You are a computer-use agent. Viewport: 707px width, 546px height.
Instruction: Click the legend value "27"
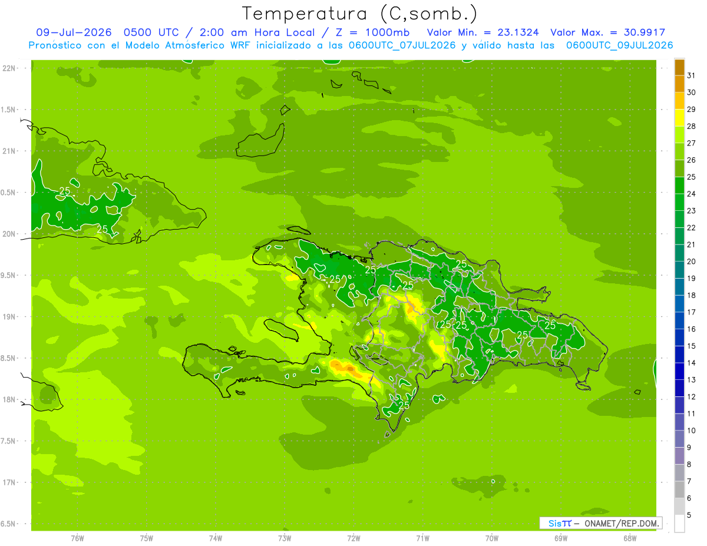[692, 143]
